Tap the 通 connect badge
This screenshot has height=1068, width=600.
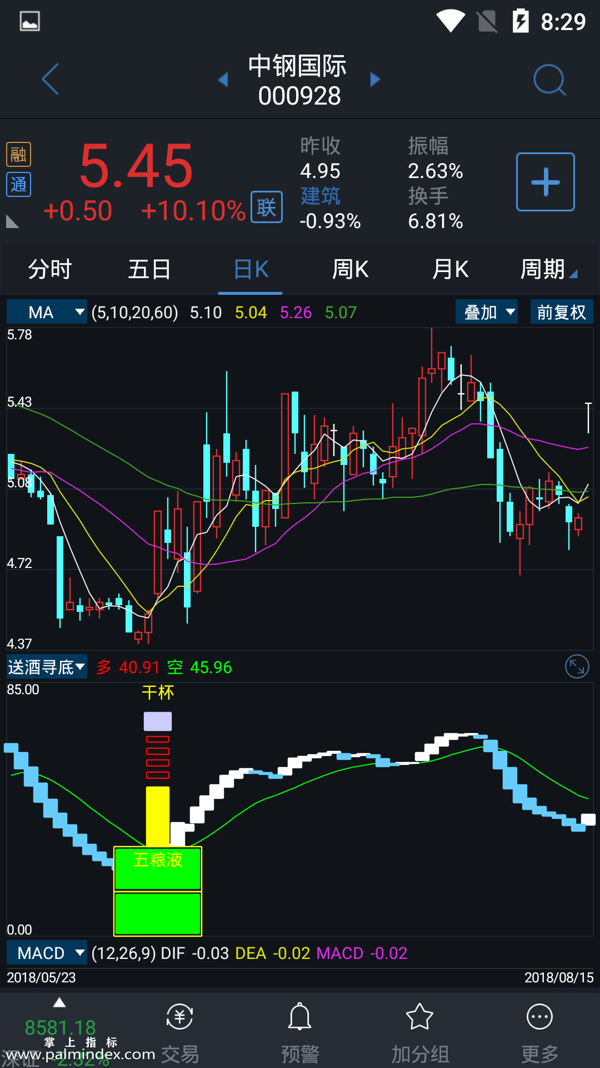click(x=18, y=185)
